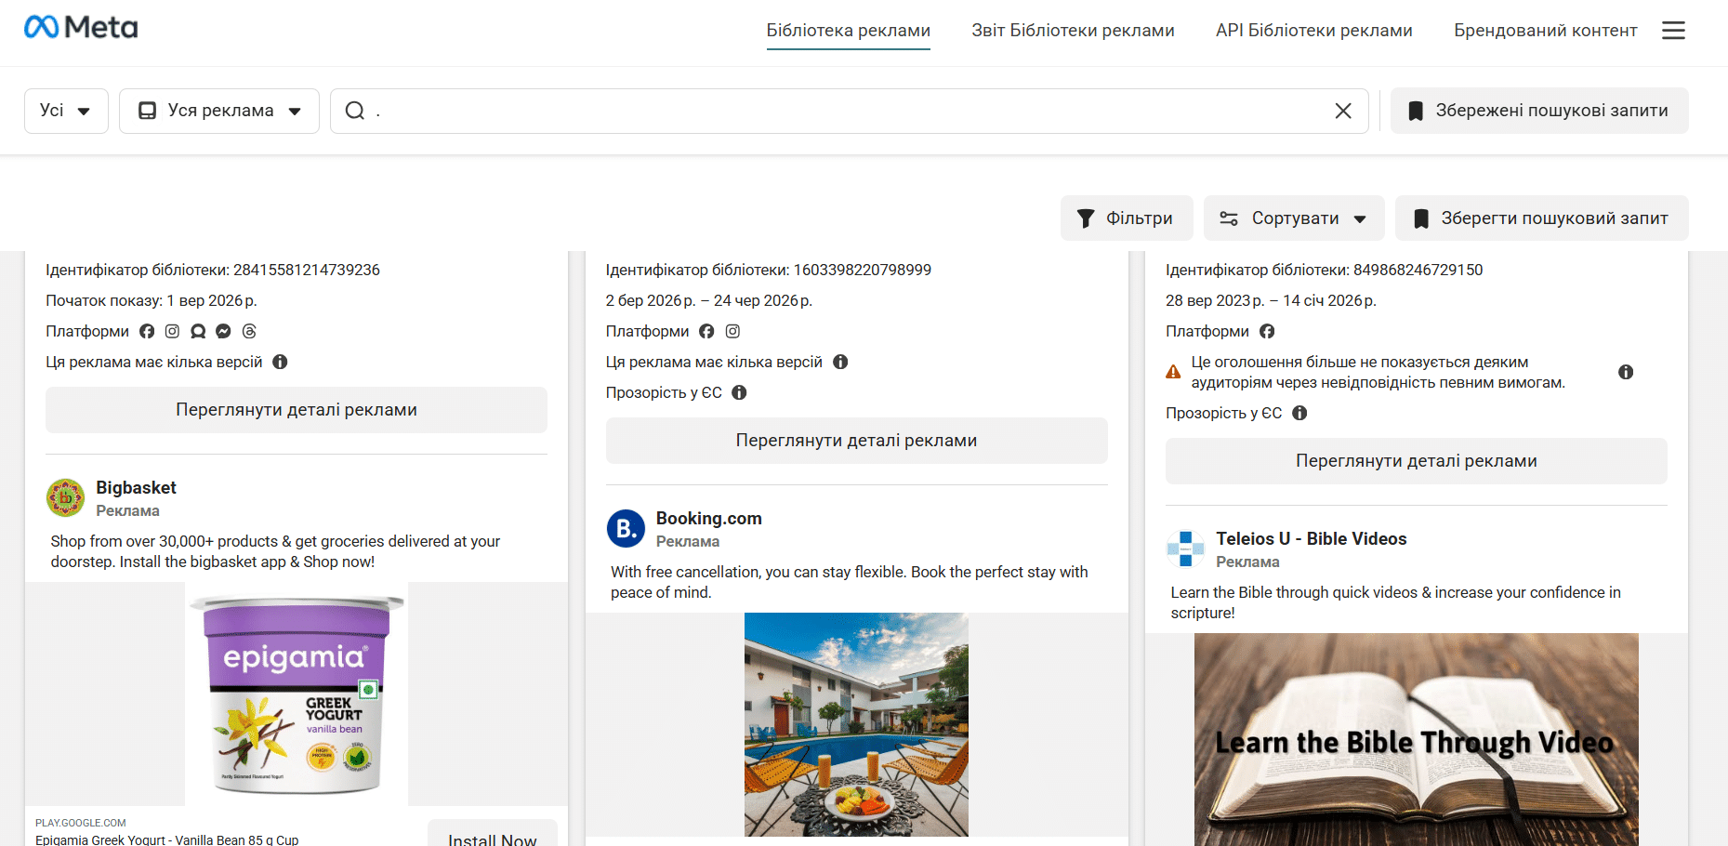Click info icon beside Bigbasket multiple versions
The height and width of the screenshot is (846, 1728).
280,362
